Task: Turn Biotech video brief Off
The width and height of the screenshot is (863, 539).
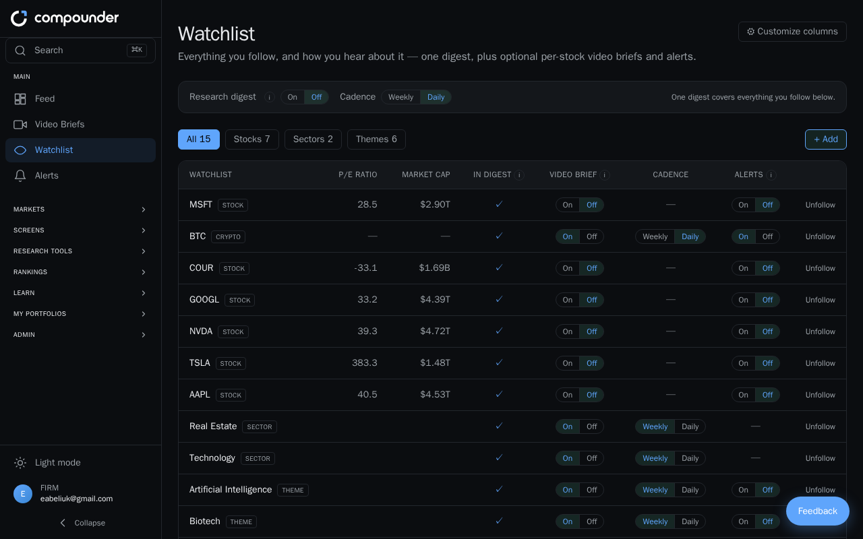Action: pos(591,521)
